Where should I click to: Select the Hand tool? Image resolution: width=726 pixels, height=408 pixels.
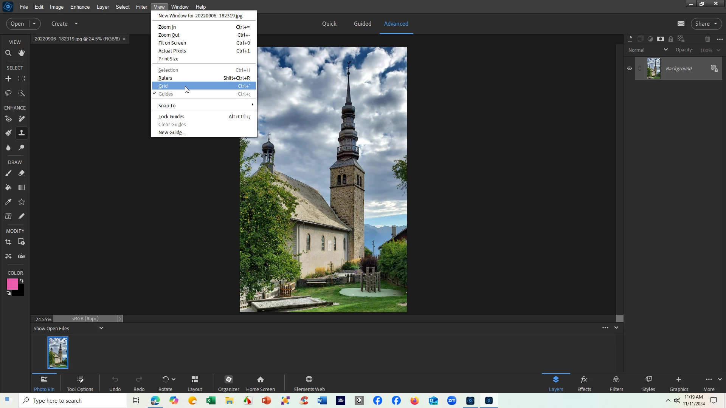pos(22,53)
